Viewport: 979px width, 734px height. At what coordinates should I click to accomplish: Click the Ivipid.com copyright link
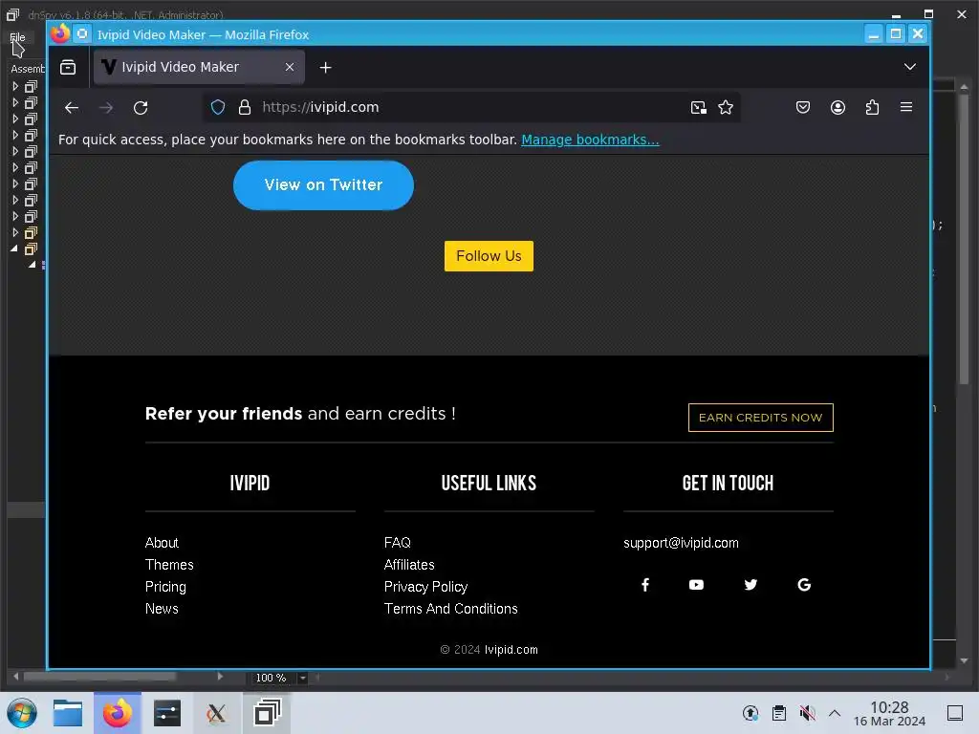511,650
